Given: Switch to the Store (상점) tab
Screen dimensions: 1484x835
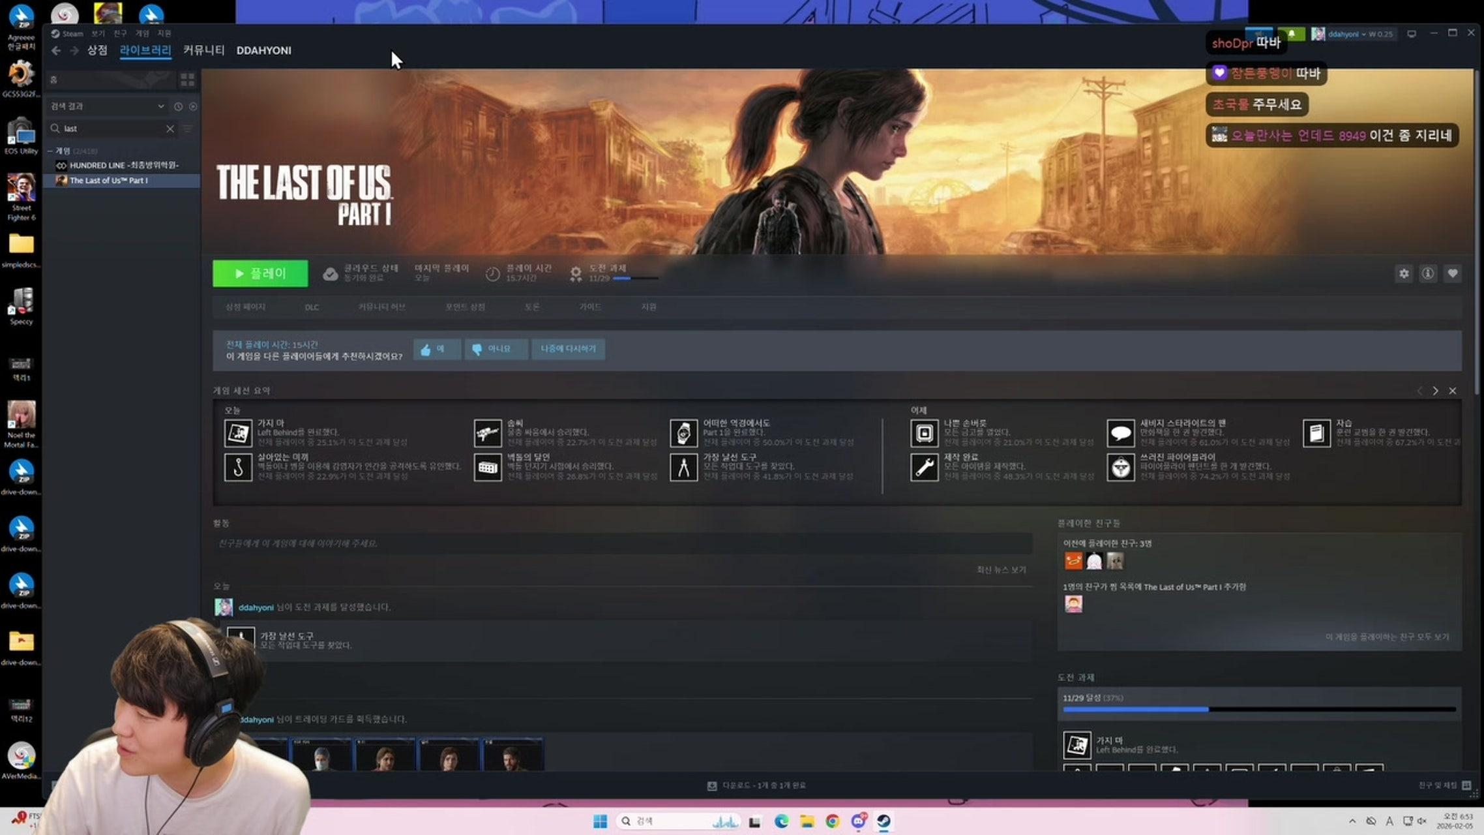Looking at the screenshot, I should click(97, 50).
